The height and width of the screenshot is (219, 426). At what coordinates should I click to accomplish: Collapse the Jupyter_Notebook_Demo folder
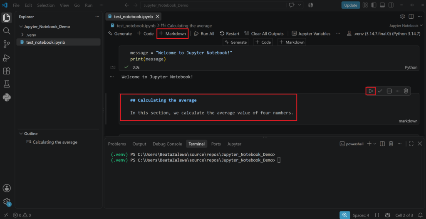[22, 27]
